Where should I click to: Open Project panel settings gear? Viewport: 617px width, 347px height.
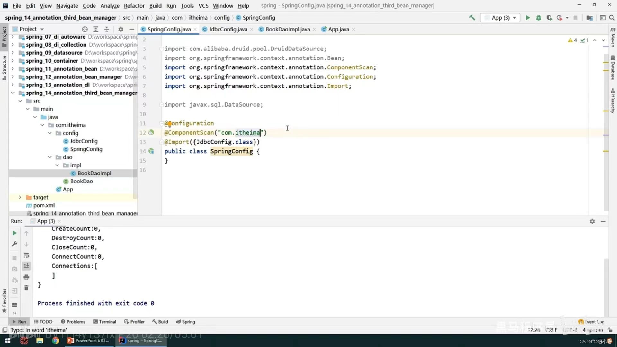point(121,29)
